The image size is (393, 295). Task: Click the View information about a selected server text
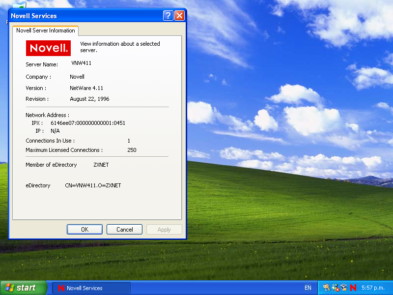pos(120,47)
